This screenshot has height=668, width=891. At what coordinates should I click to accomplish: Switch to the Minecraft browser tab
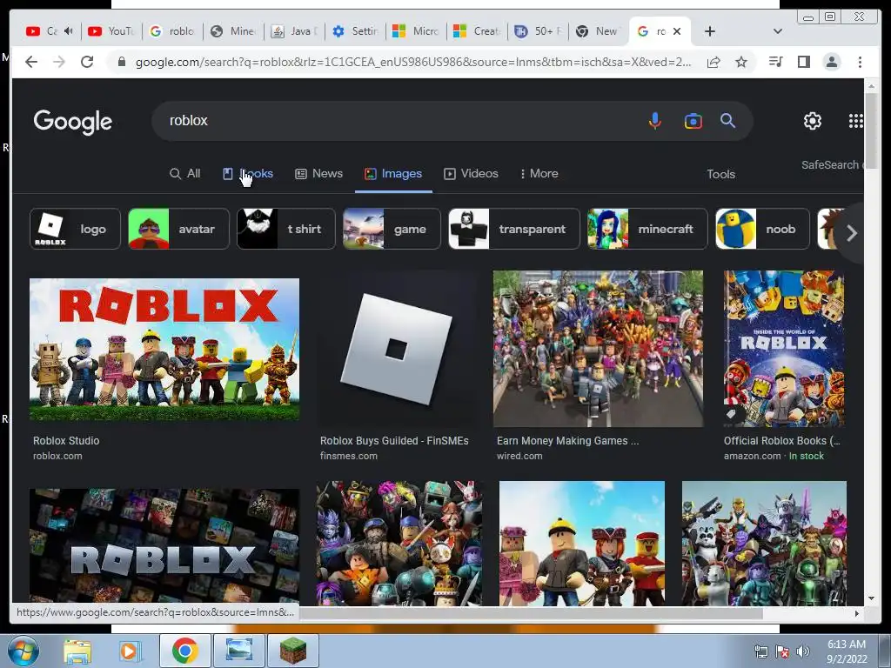(233, 31)
